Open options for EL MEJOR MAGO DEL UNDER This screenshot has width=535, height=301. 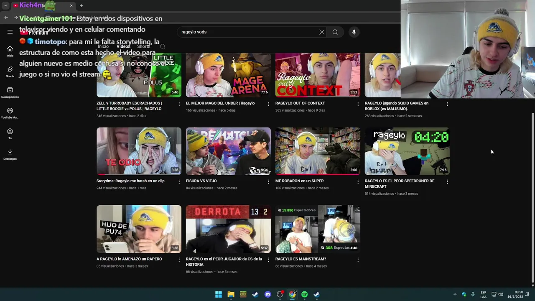tap(269, 104)
